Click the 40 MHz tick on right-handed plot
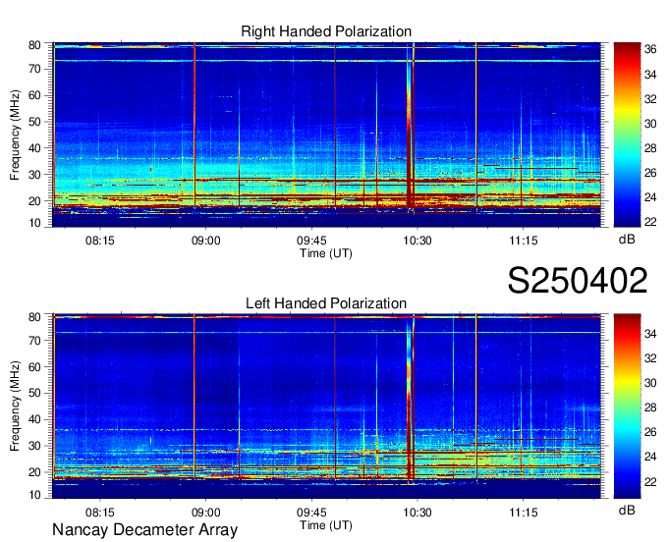Screen dimensions: 668x542 (34, 148)
